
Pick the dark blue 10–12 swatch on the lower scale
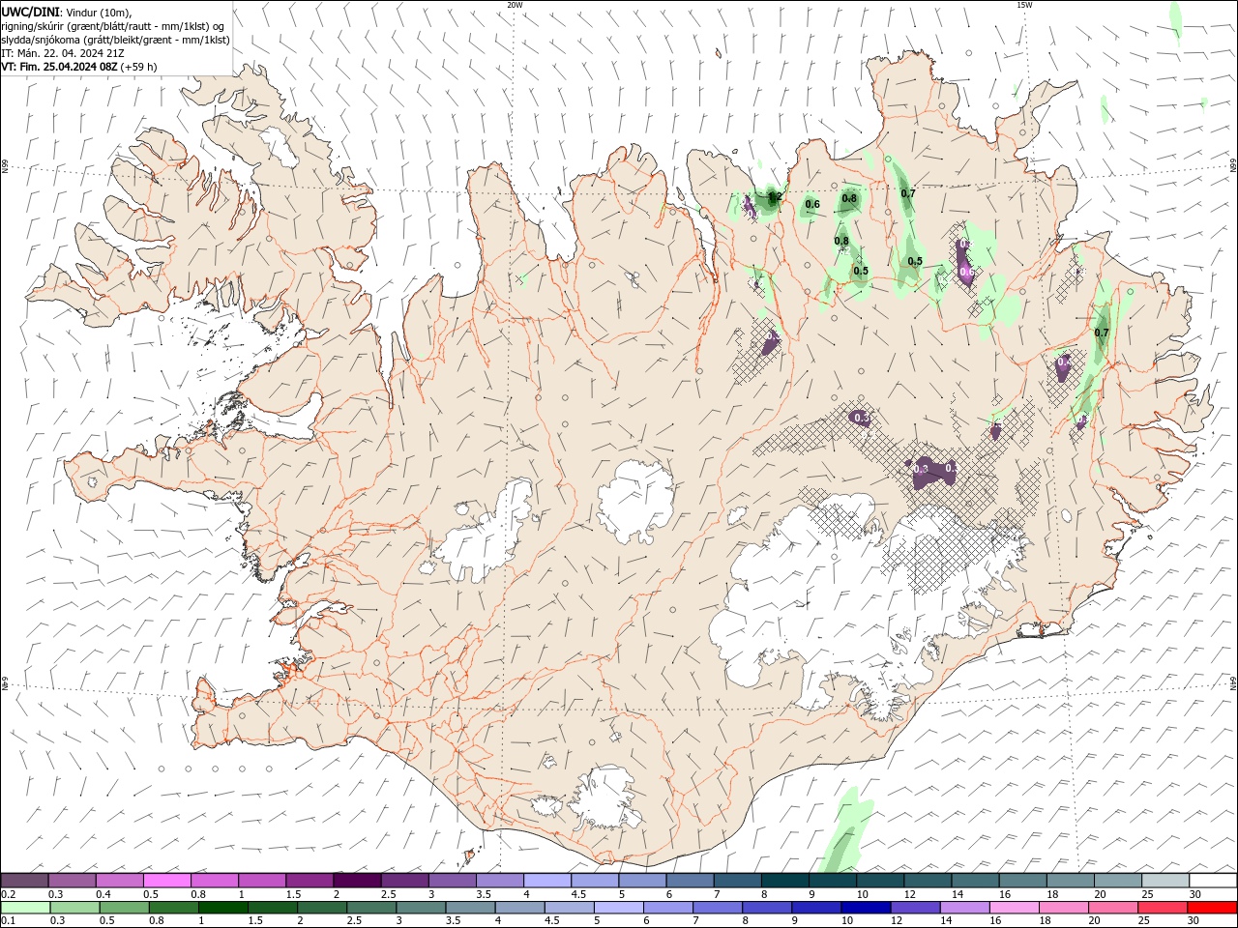point(865,908)
